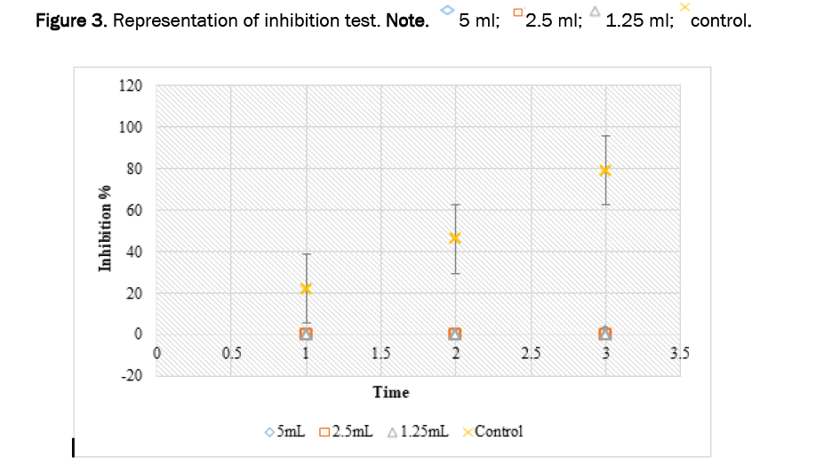Click the top error bar cap above time 3

605,136
